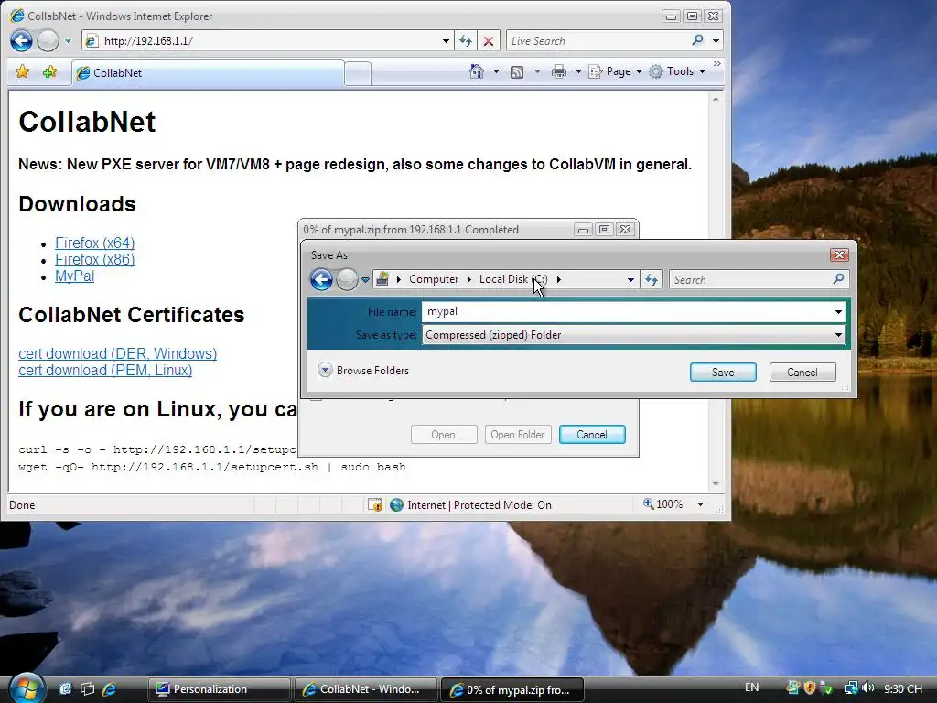Go to Home page icon
This screenshot has height=703, width=937.
pyautogui.click(x=476, y=71)
